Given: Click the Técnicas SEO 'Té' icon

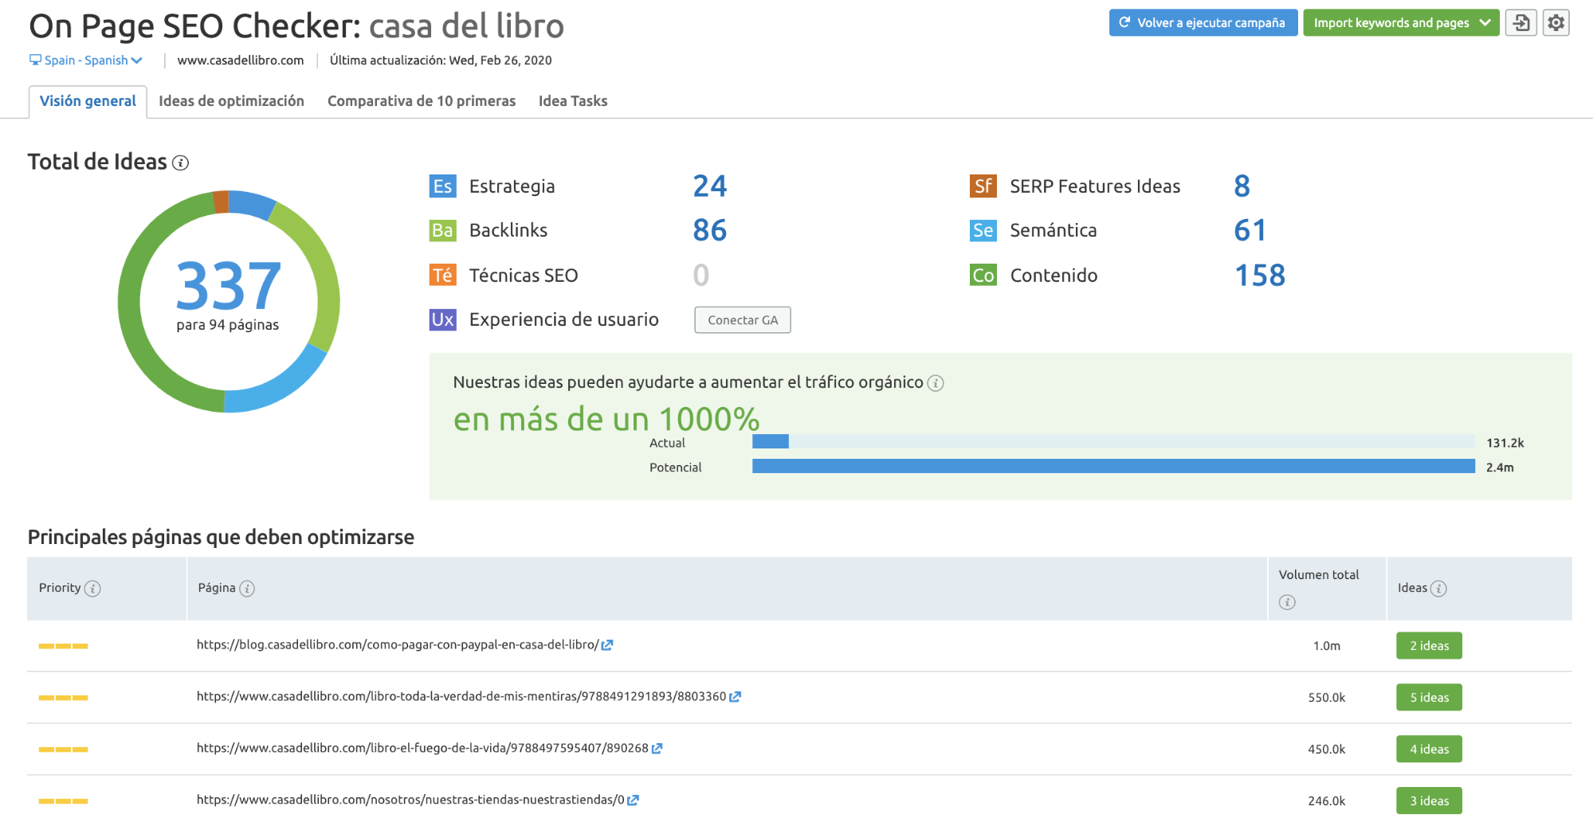Looking at the screenshot, I should pyautogui.click(x=442, y=276).
